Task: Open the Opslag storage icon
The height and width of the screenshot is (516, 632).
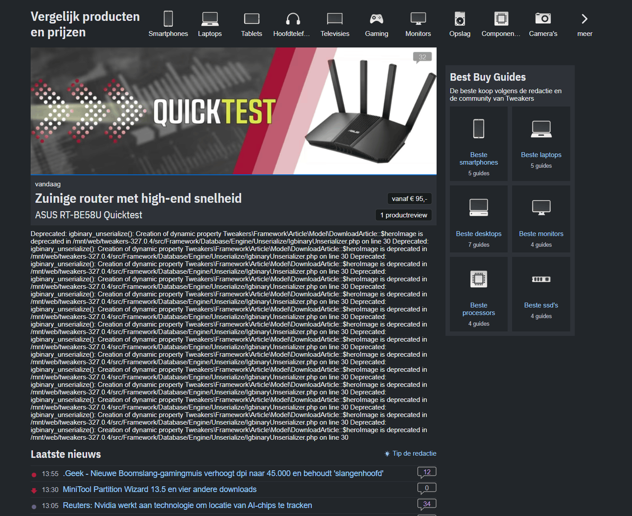Action: point(460,19)
